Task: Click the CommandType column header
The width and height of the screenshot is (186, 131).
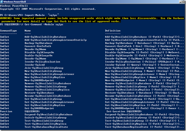Action: 8,30
